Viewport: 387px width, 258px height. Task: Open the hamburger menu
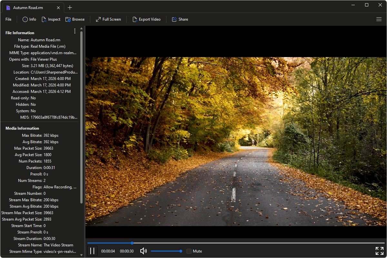click(379, 19)
